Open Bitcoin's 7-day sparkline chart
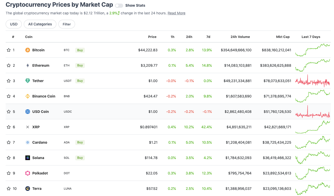Screen dimensions: 334x196 point(312,50)
